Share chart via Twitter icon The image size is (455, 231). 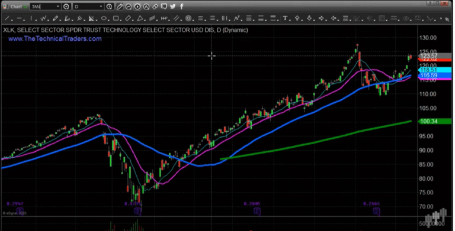pyautogui.click(x=173, y=6)
